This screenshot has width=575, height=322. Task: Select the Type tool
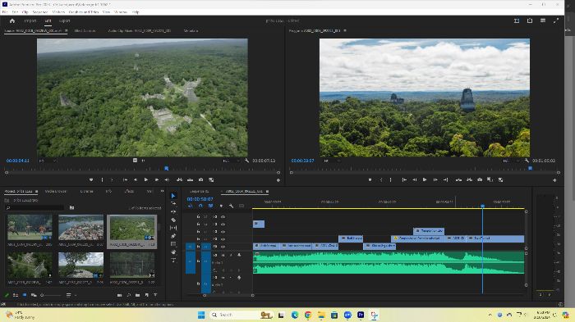tap(173, 261)
